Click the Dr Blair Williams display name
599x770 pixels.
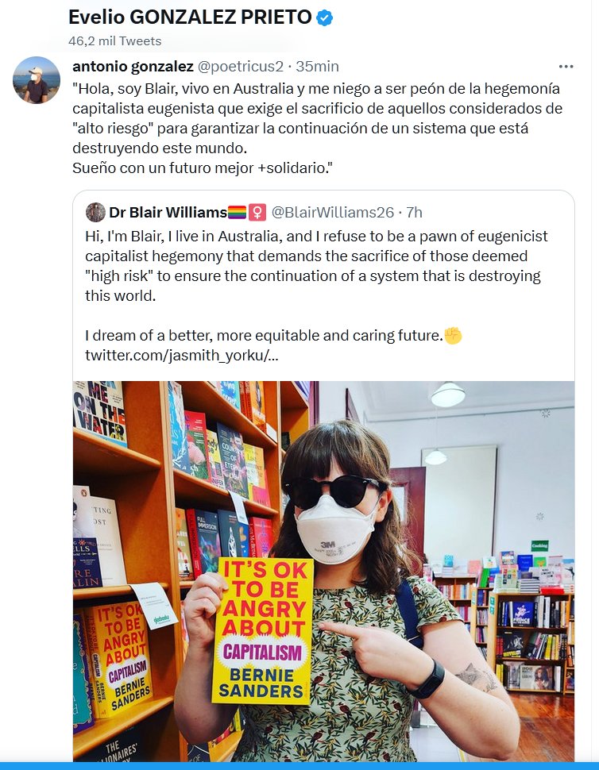point(168,212)
